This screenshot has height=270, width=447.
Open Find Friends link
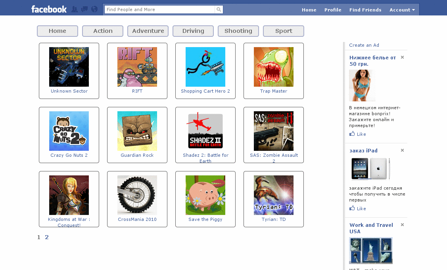[x=365, y=10]
